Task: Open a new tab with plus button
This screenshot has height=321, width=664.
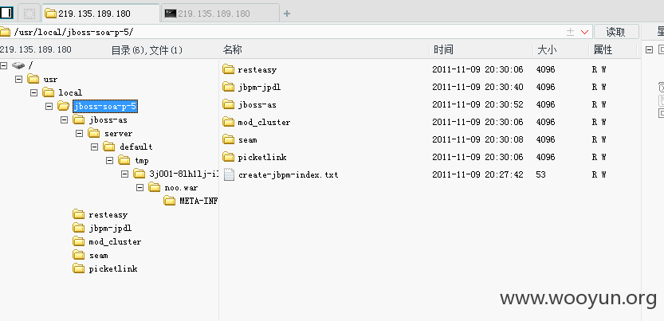Action: [287, 14]
